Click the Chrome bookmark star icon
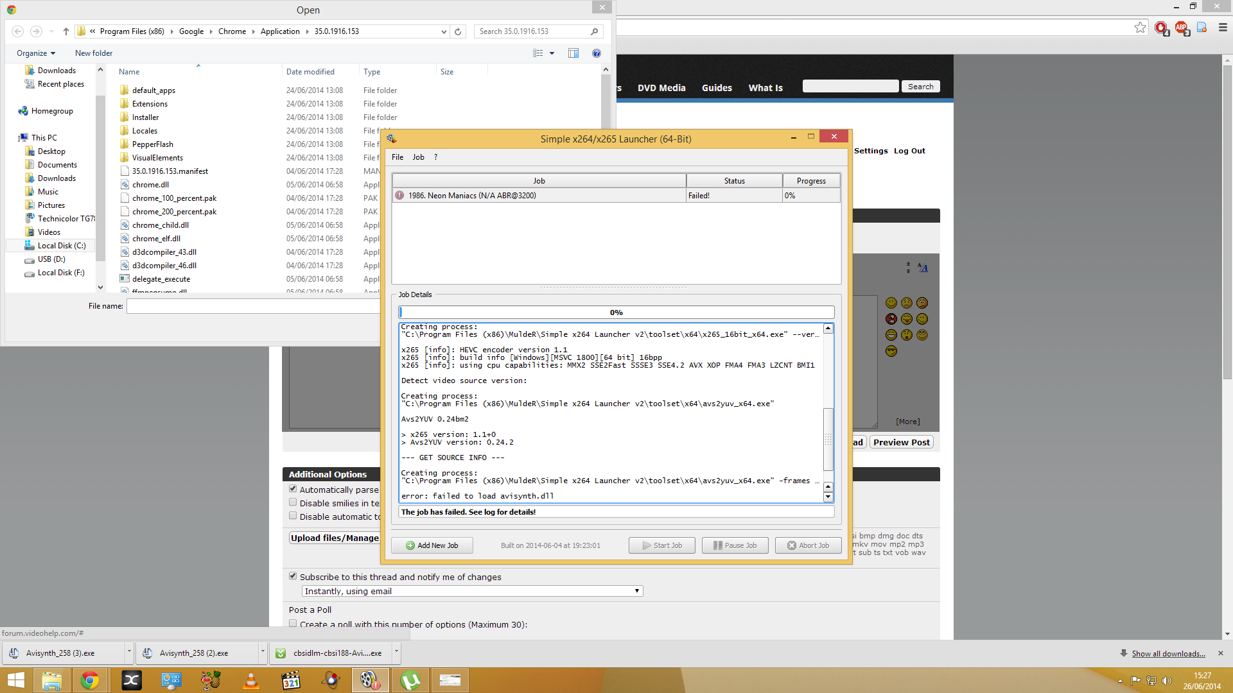 tap(1140, 28)
